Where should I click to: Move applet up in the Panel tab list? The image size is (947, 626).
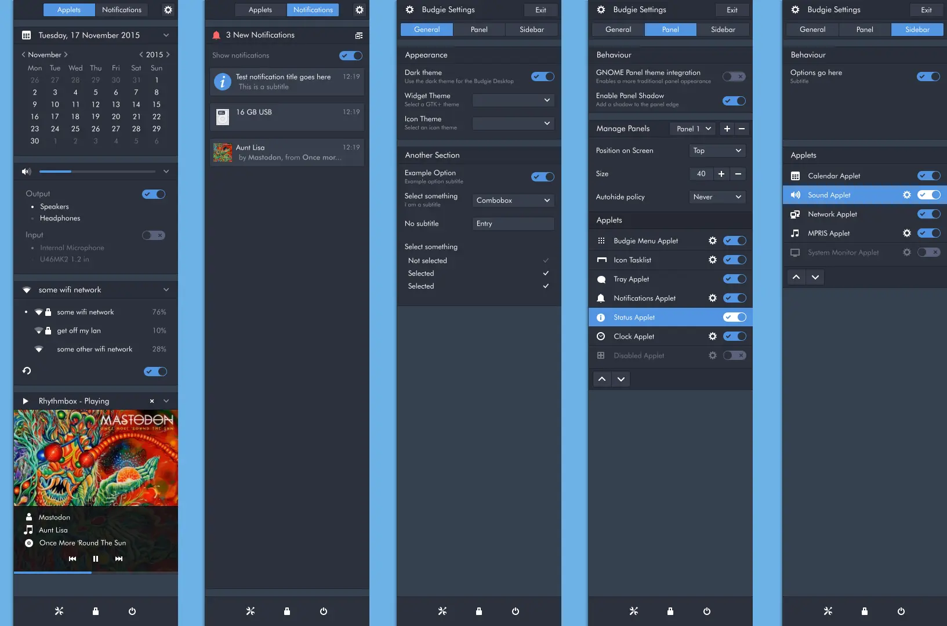point(602,379)
